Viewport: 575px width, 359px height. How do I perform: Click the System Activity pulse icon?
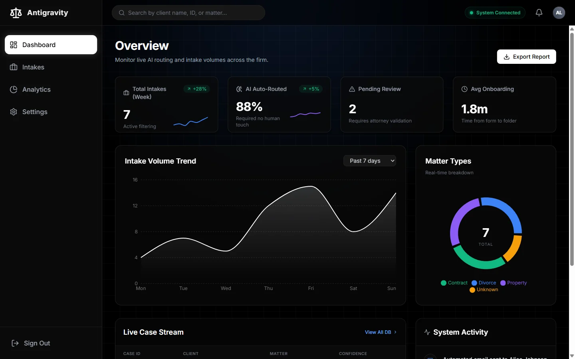427,332
